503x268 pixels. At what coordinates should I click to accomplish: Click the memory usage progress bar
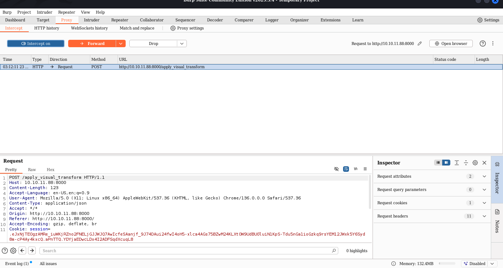pyautogui.click(x=447, y=264)
